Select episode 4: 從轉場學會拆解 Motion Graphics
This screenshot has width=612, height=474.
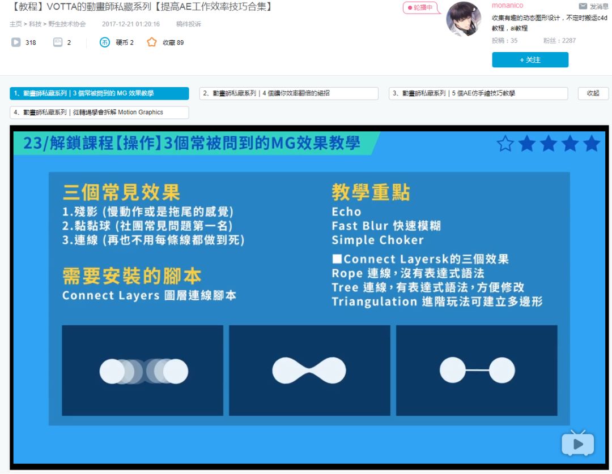click(x=99, y=112)
